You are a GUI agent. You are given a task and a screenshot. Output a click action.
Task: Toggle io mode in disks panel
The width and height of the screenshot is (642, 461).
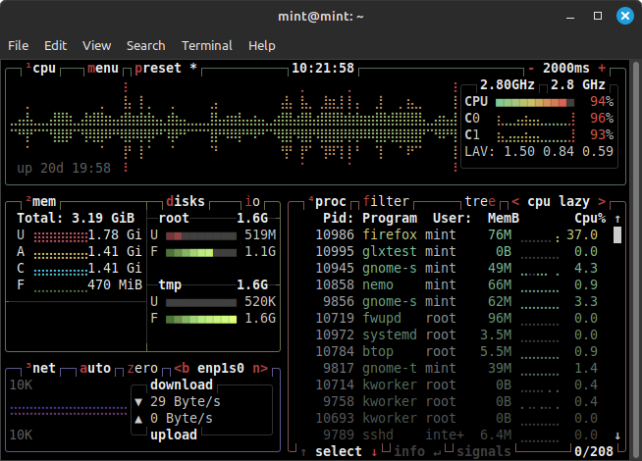253,200
